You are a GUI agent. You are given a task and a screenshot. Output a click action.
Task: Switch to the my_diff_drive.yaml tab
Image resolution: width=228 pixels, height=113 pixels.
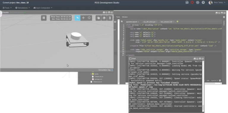click(x=149, y=22)
